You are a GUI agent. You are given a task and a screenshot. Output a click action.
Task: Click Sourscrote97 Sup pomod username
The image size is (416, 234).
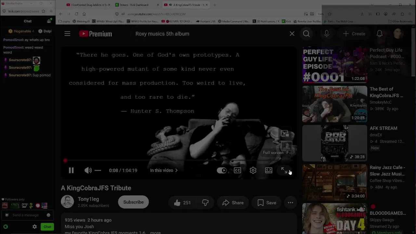[20, 75]
